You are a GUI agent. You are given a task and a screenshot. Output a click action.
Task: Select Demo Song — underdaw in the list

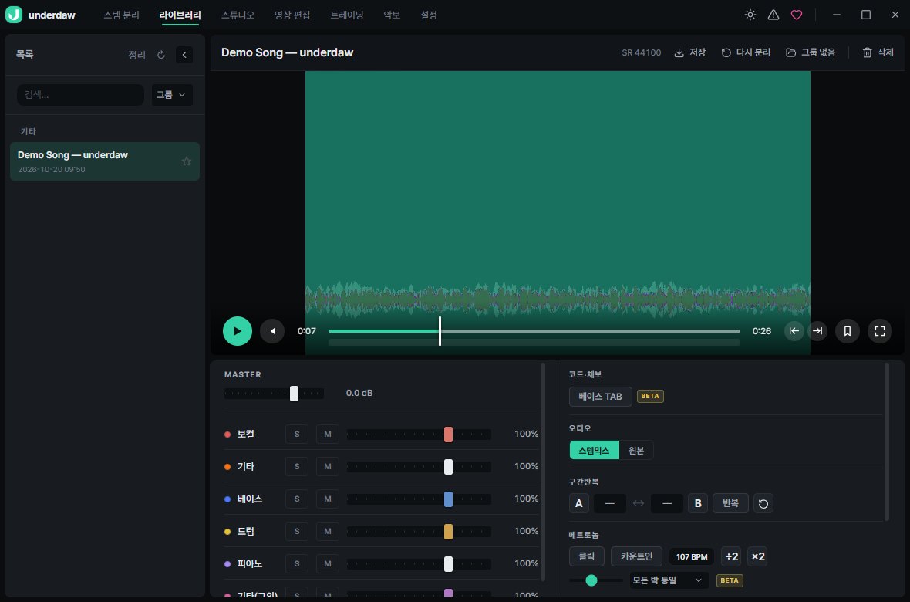pyautogui.click(x=105, y=161)
